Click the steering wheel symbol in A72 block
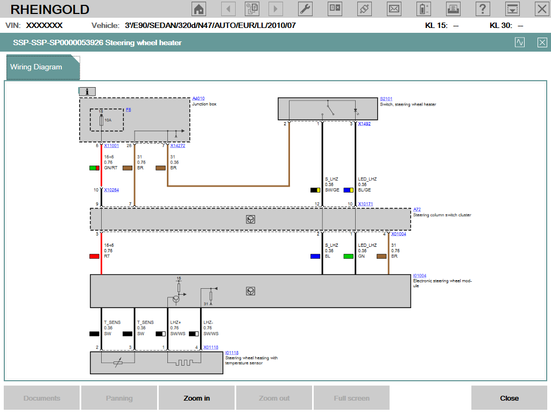 [251, 219]
